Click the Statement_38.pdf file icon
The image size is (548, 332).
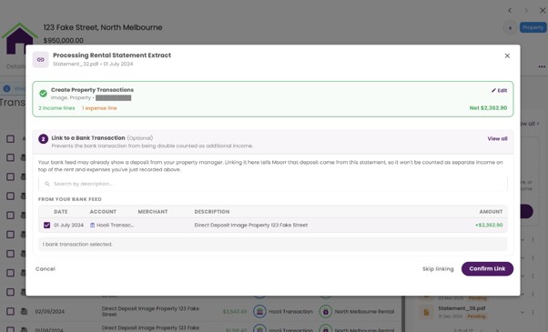(426, 312)
